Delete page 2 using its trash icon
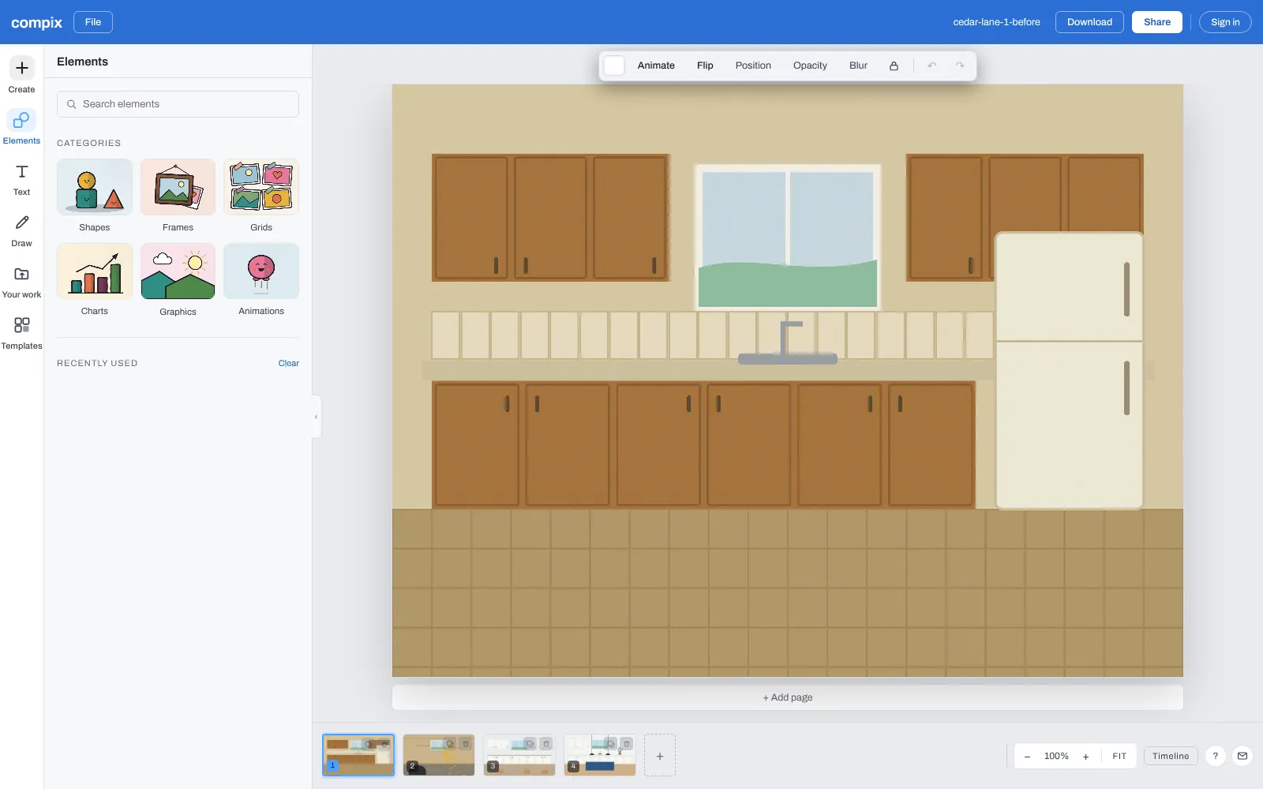Viewport: 1263px width, 789px height. [466, 744]
